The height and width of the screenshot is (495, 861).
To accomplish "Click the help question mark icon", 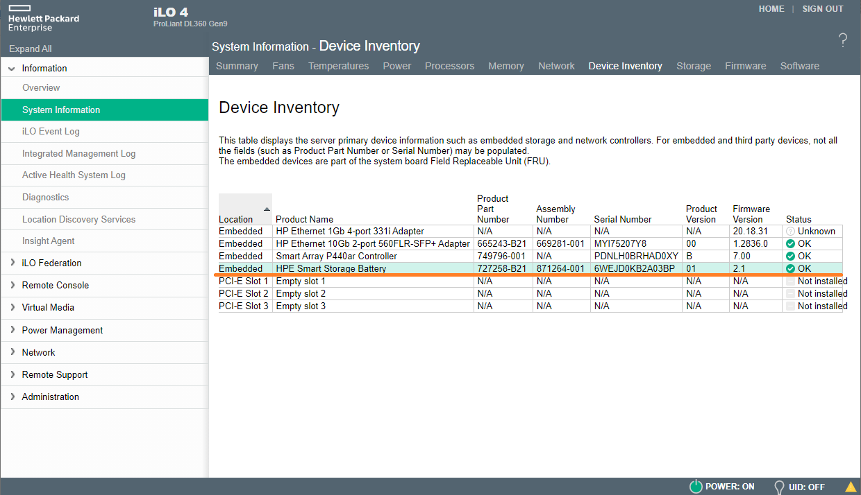I will pyautogui.click(x=842, y=41).
